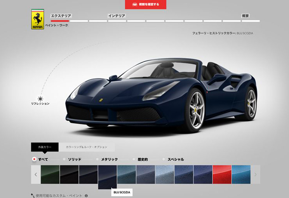The height and width of the screenshot is (198, 289).
Task: Select the メタリック radio filter
Action: point(97,159)
